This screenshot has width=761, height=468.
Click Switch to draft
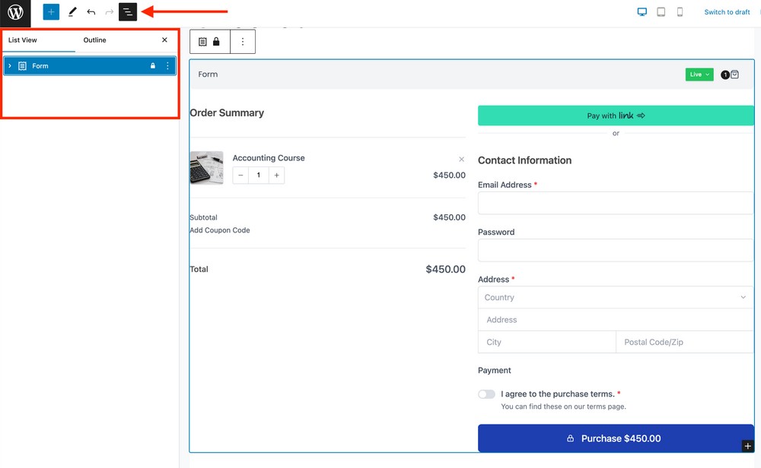coord(727,12)
